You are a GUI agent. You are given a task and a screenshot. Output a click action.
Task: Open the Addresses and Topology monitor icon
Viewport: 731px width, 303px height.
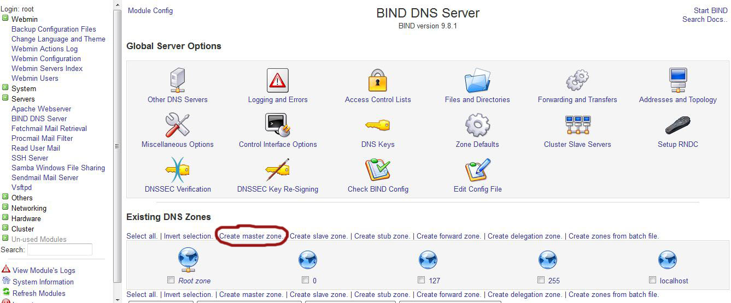(x=677, y=81)
